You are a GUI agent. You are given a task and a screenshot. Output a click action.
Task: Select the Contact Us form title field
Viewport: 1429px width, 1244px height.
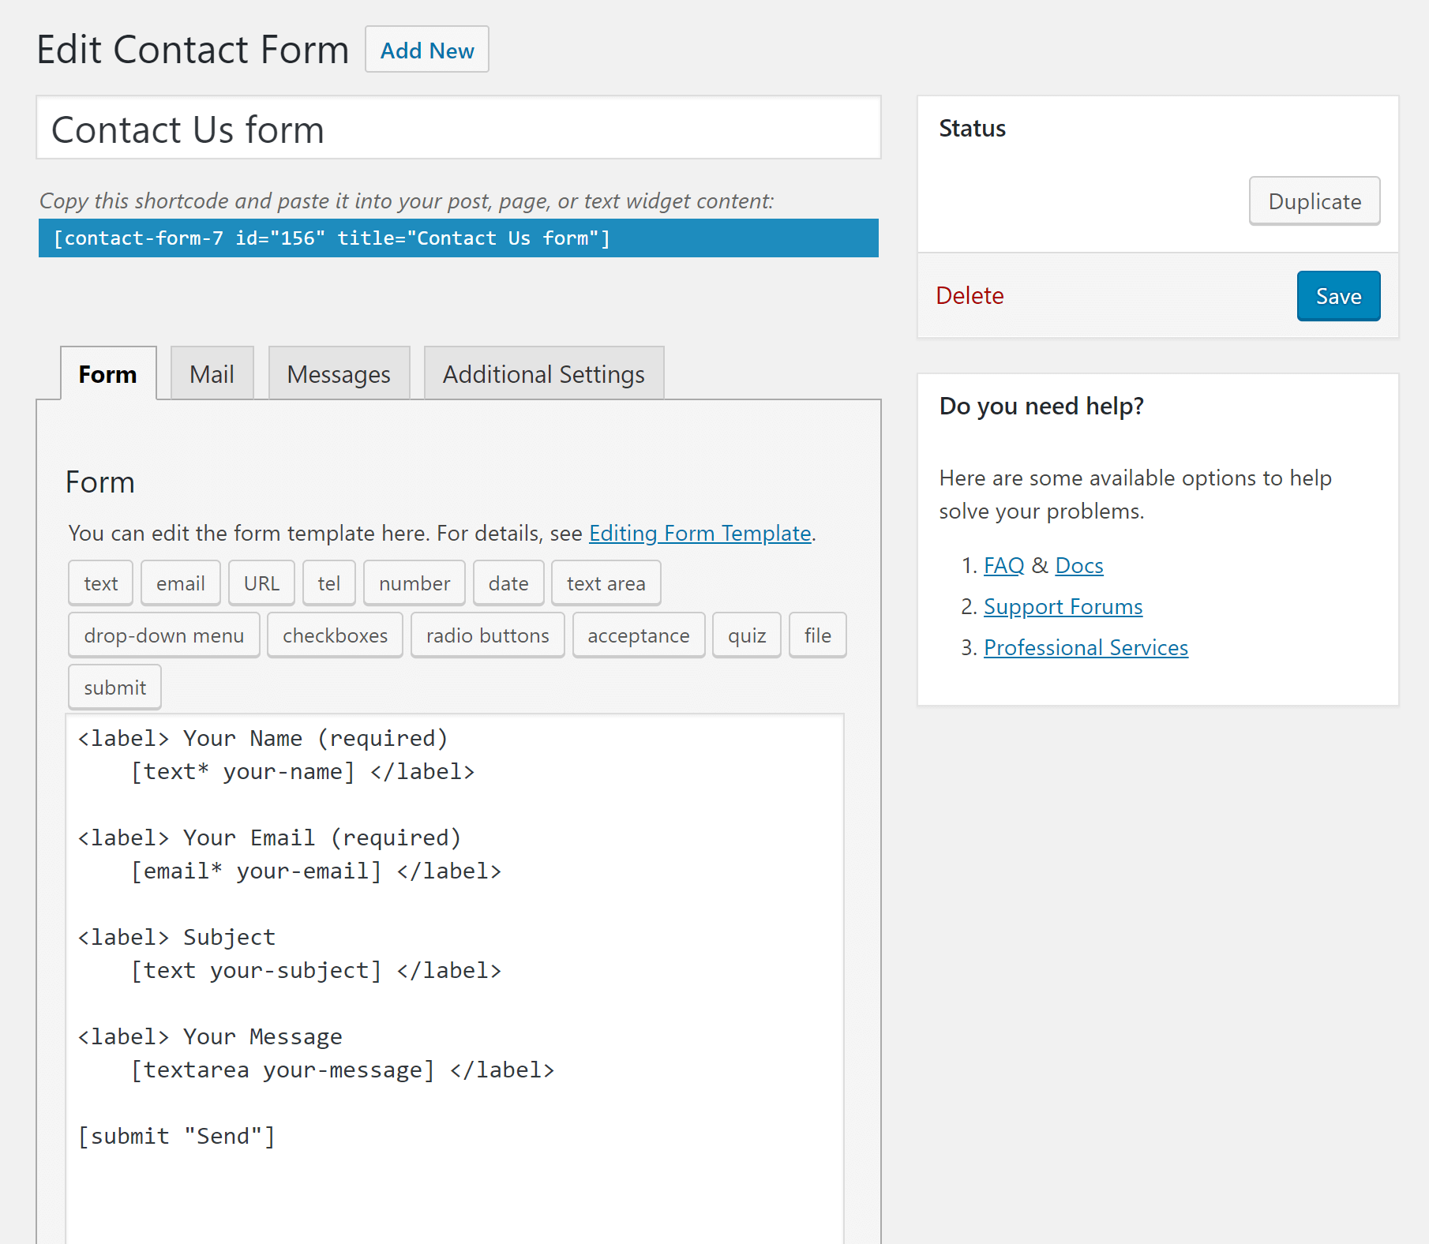click(x=458, y=128)
